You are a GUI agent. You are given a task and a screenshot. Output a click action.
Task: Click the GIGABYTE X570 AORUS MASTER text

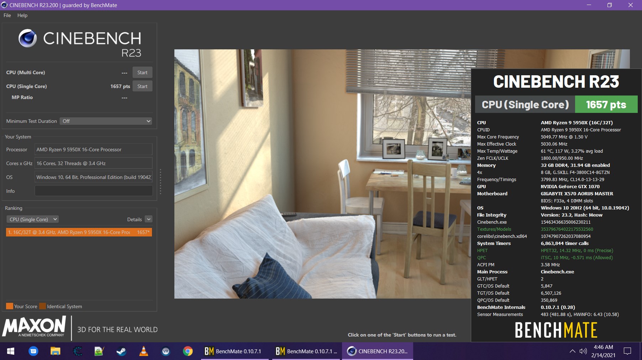coord(577,194)
